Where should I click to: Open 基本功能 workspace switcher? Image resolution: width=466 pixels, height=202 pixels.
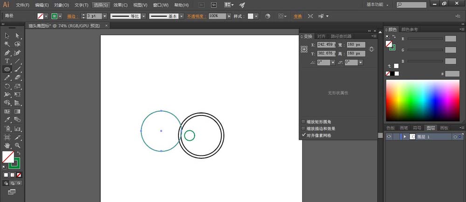pyautogui.click(x=377, y=5)
